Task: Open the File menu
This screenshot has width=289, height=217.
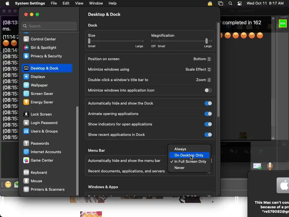Action: click(54, 3)
